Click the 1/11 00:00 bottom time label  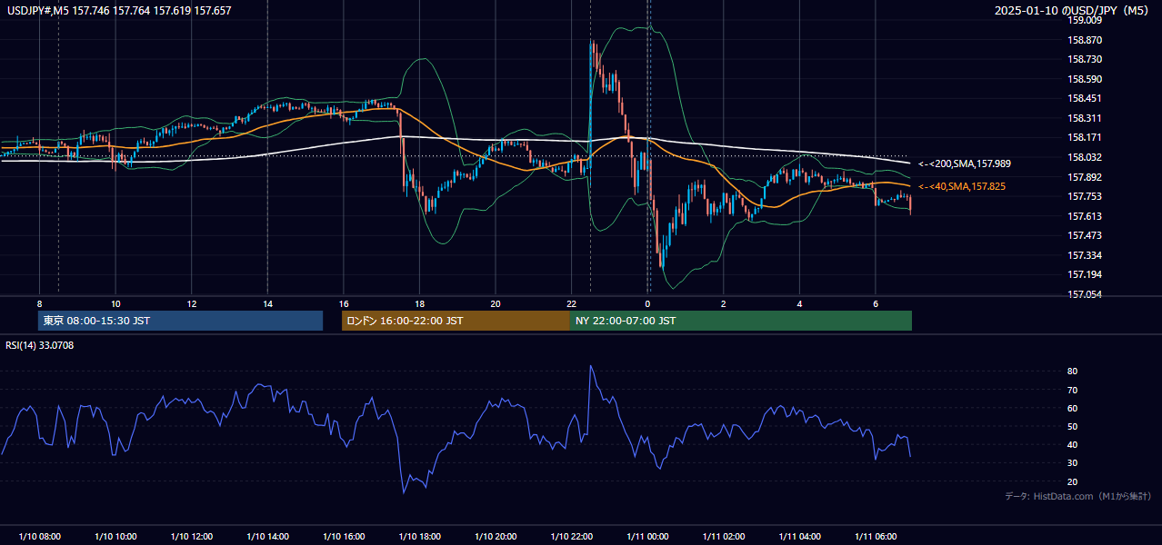coord(647,537)
